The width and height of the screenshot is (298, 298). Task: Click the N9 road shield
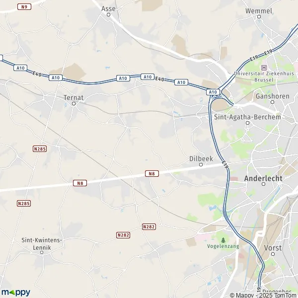click(24, 7)
